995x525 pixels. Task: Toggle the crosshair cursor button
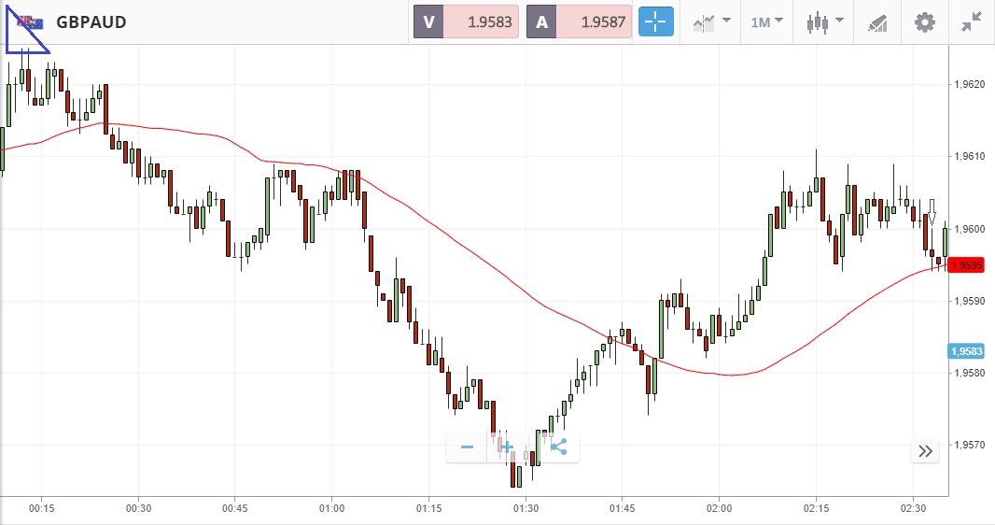655,21
